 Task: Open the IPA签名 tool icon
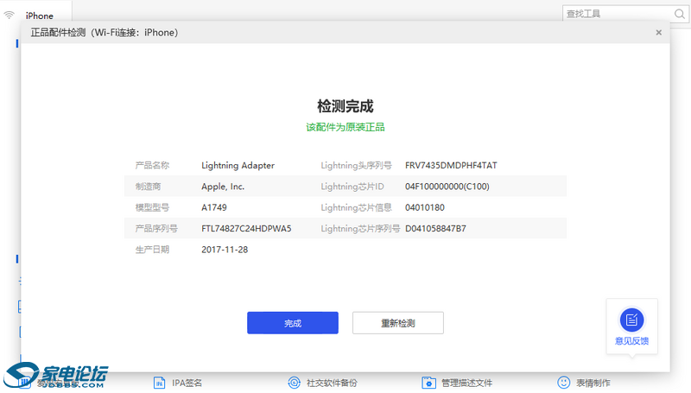(x=159, y=383)
